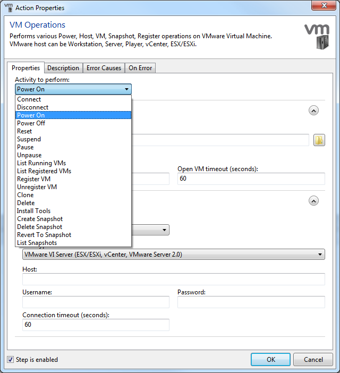Screen dimensions: 340x373
Task: Click the OK button
Action: [x=270, y=359]
